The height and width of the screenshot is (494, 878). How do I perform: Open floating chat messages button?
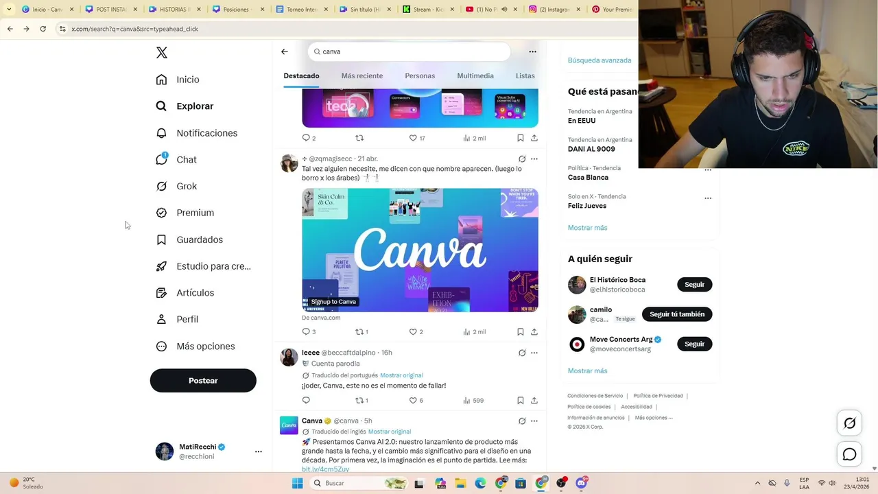coord(849,454)
